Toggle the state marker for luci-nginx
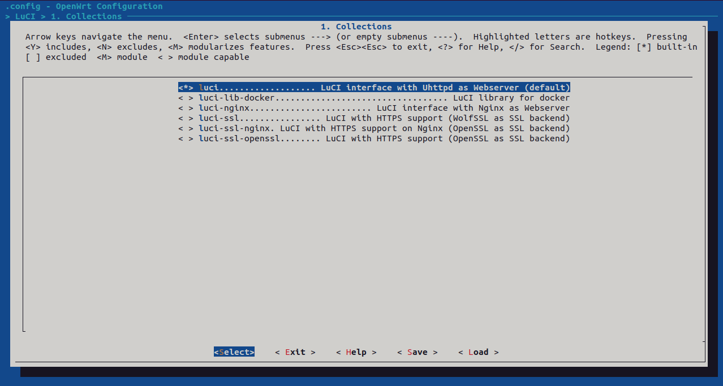 186,108
